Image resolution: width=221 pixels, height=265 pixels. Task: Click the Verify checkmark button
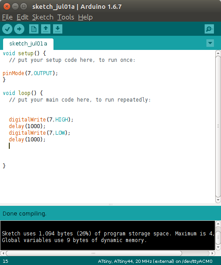[7, 29]
